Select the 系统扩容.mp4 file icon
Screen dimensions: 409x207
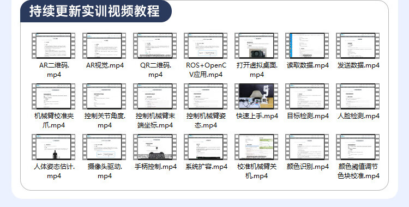pyautogui.click(x=206, y=147)
